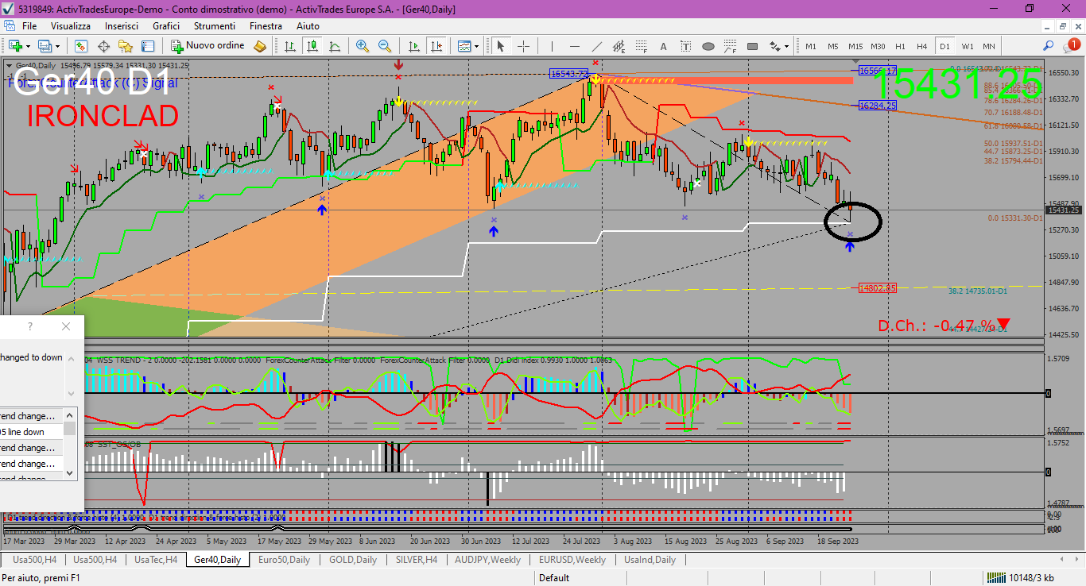Open the Terminal panel icon
1086x586 pixels.
click(148, 46)
